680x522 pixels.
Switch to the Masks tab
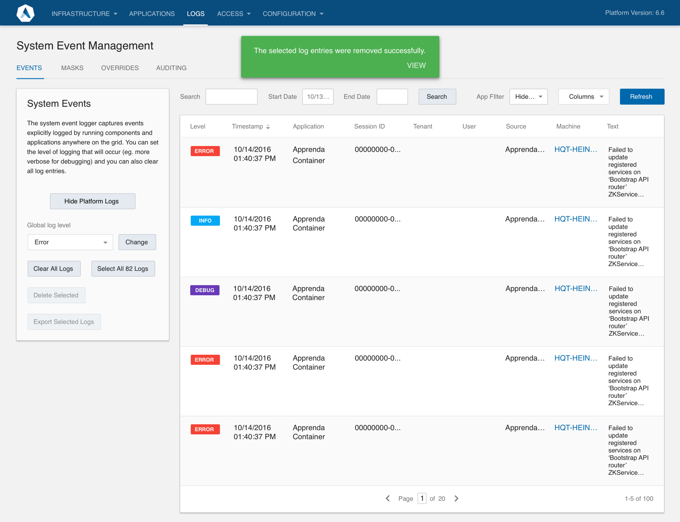[72, 68]
